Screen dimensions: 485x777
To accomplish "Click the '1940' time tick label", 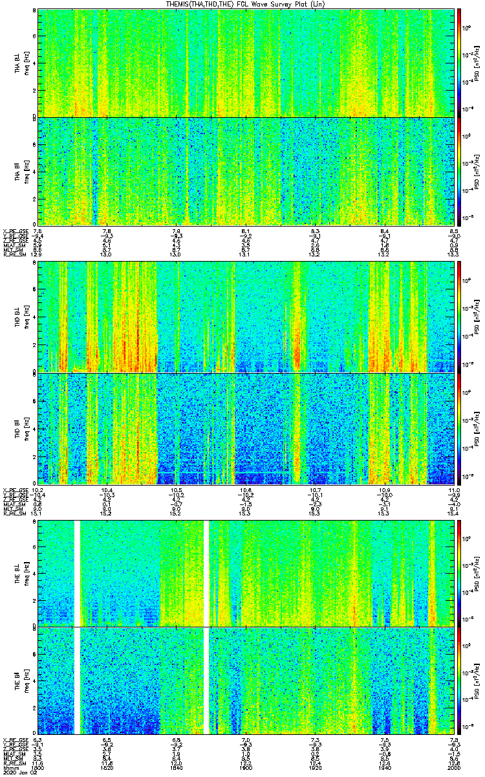I will [x=384, y=769].
